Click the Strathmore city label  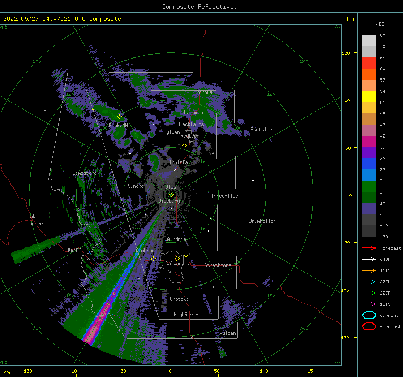[218, 265]
